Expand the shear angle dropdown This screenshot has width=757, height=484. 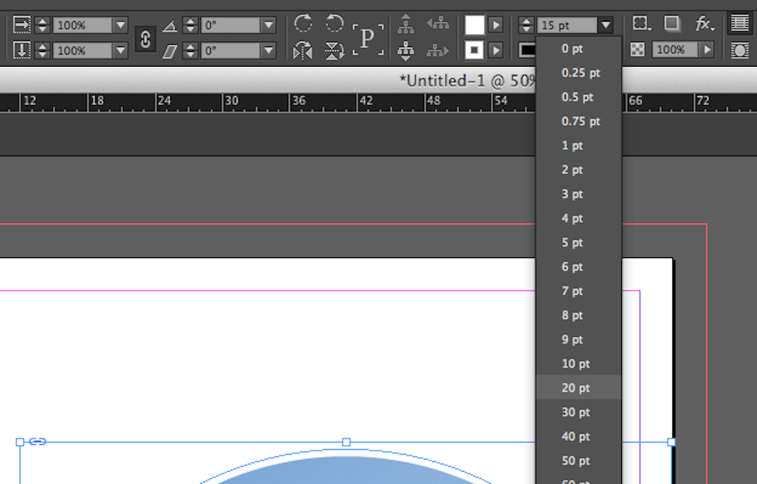(269, 50)
